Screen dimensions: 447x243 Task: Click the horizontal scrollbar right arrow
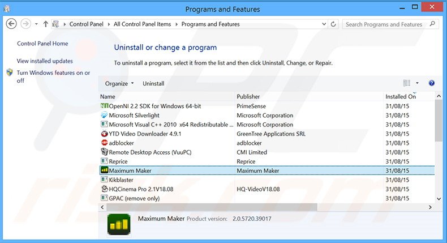coord(430,207)
